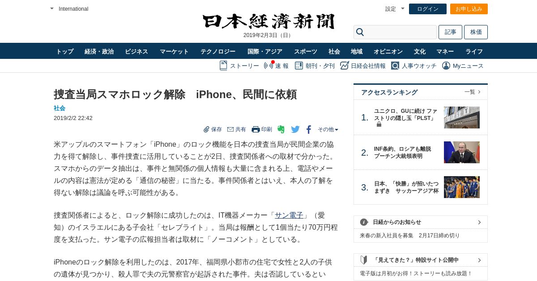Open the Myニュース profile icon
This screenshot has height=281, width=537.
pyautogui.click(x=446, y=66)
